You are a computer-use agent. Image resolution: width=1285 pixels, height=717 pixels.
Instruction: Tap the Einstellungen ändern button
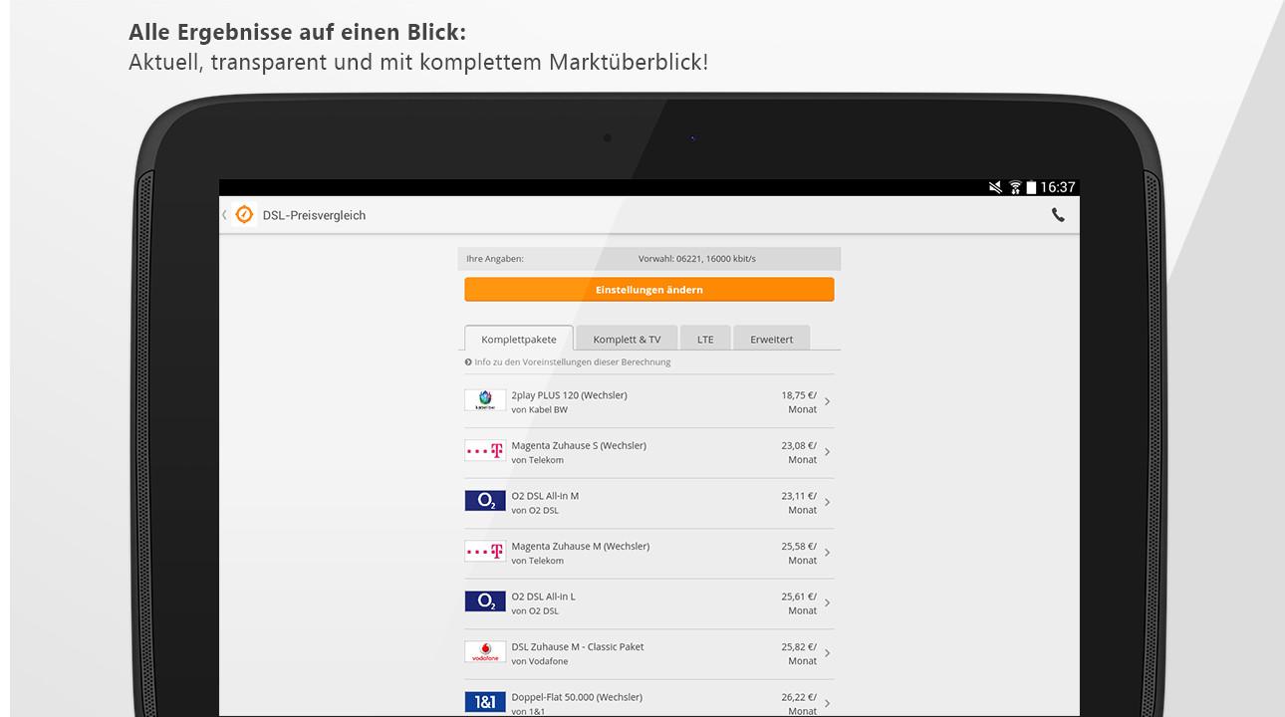pyautogui.click(x=649, y=290)
